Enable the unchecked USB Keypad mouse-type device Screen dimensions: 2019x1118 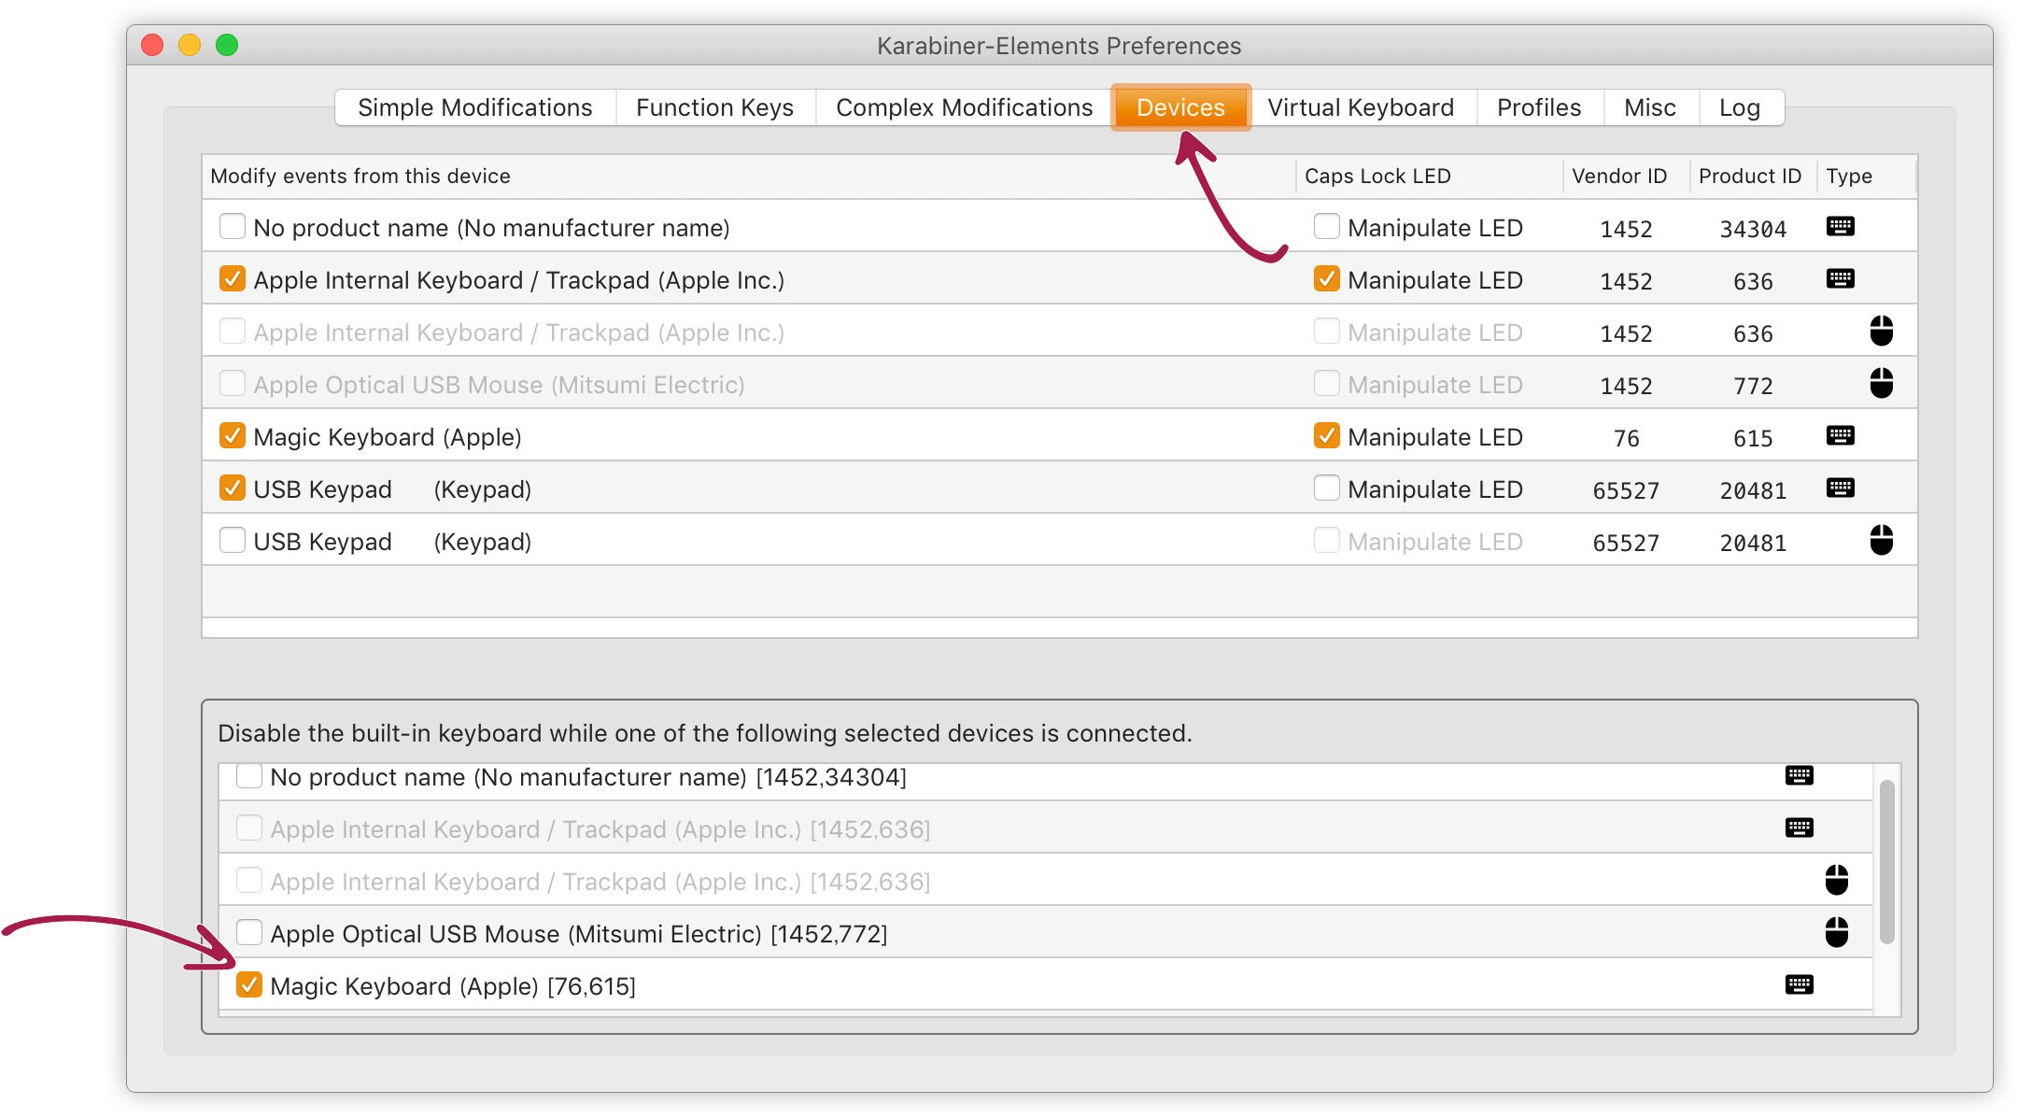[x=232, y=541]
